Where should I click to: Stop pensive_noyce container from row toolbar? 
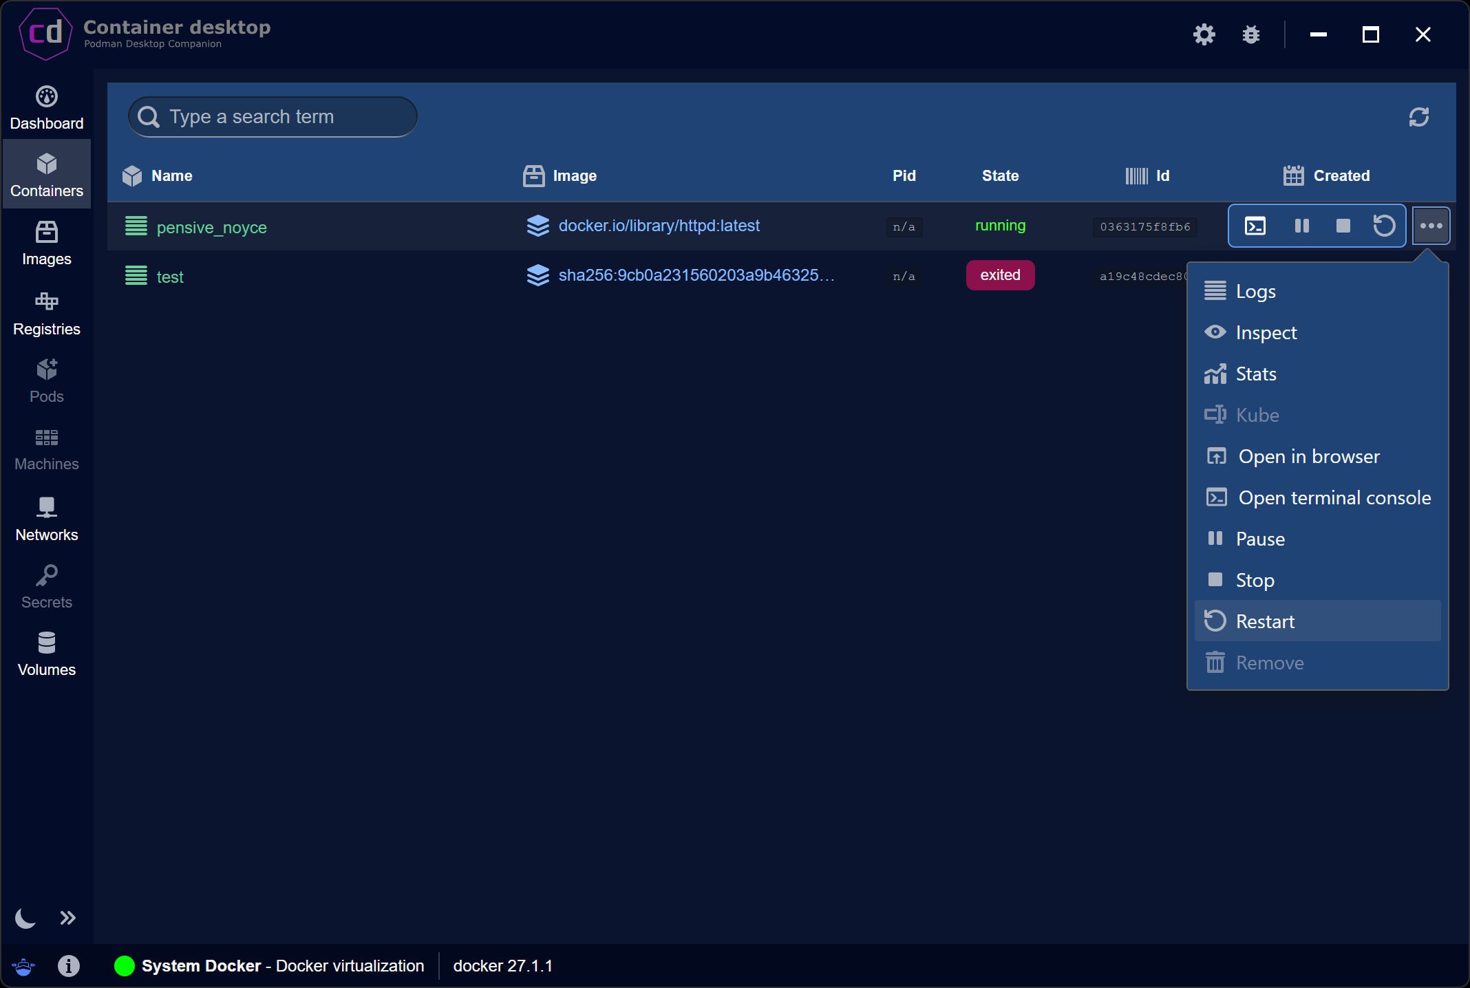click(x=1343, y=226)
